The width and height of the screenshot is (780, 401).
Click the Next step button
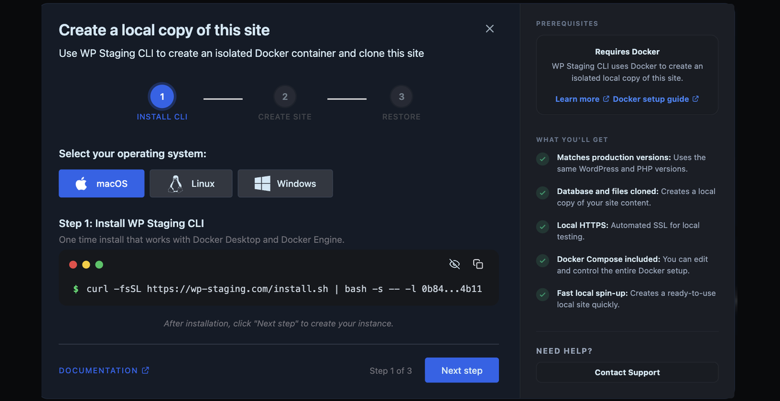pyautogui.click(x=462, y=370)
